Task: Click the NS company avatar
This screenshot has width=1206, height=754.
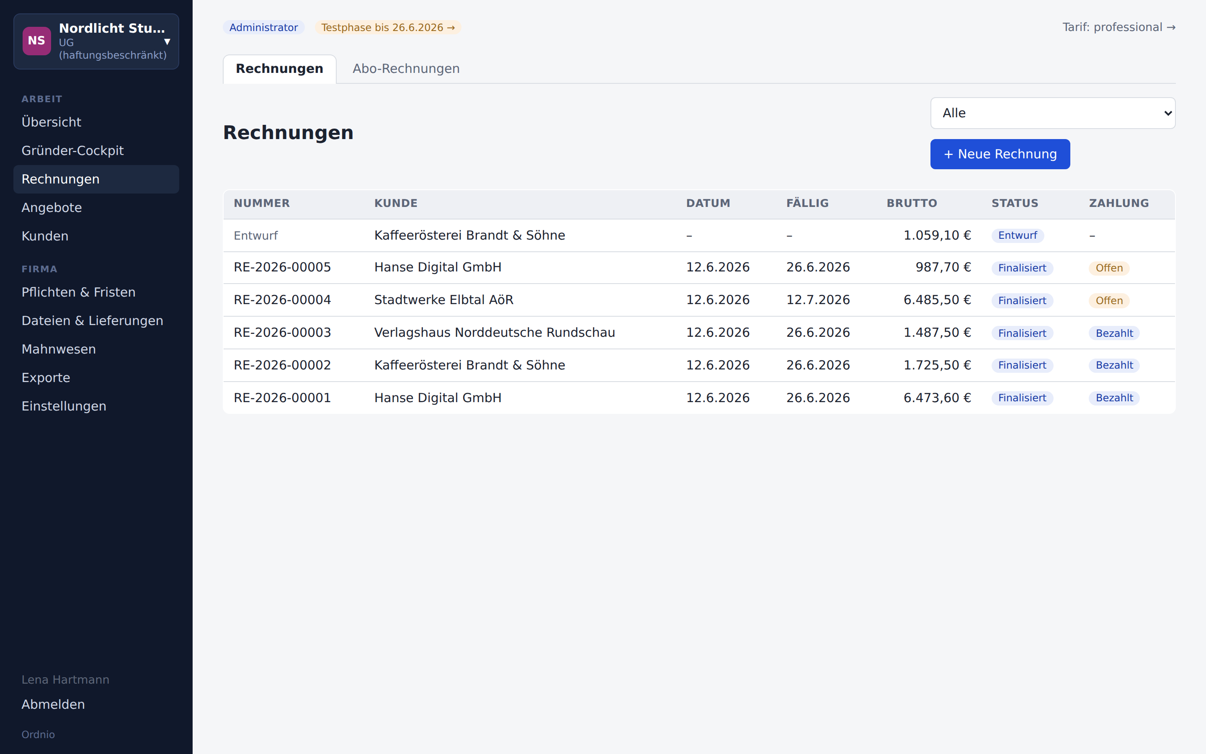Action: pyautogui.click(x=36, y=41)
